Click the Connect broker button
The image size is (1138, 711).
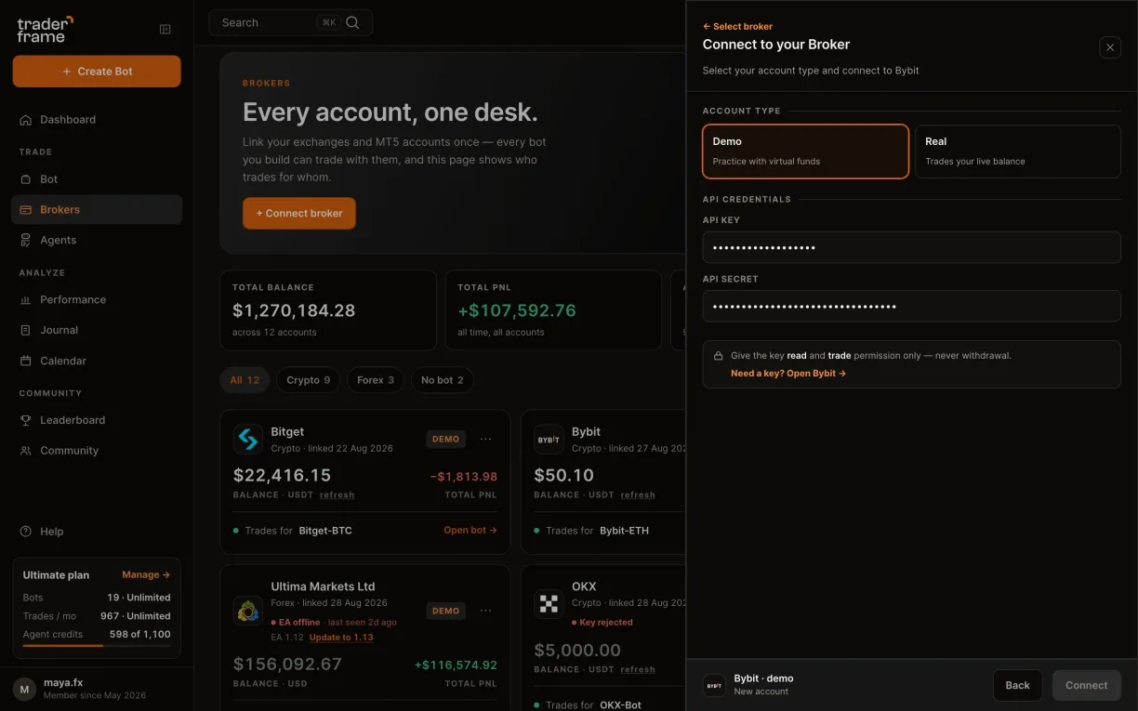(299, 213)
